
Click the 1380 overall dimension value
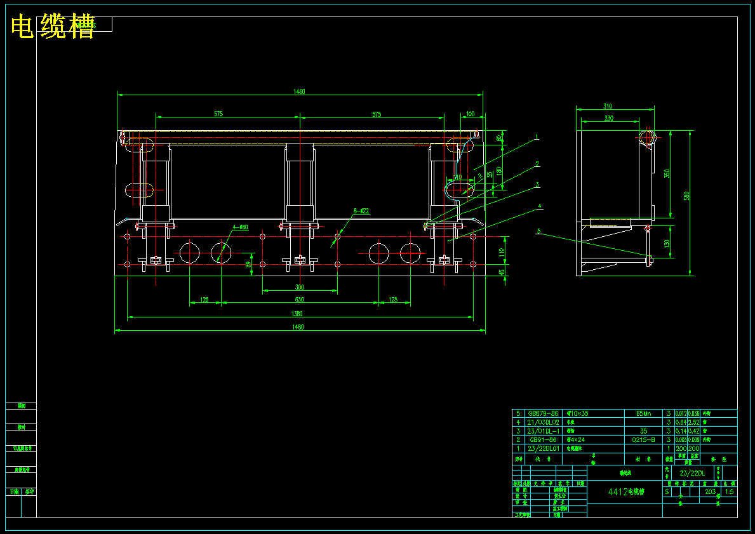pos(297,314)
